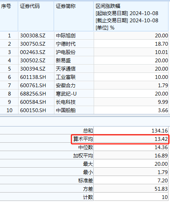
Task: Select the 区间涨跌幅 column header
Action: [108, 6]
